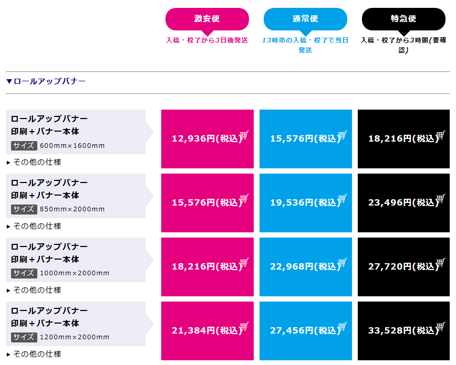Click the pink 15,576円(税込) price button
This screenshot has height=365, width=456.
tap(207, 202)
